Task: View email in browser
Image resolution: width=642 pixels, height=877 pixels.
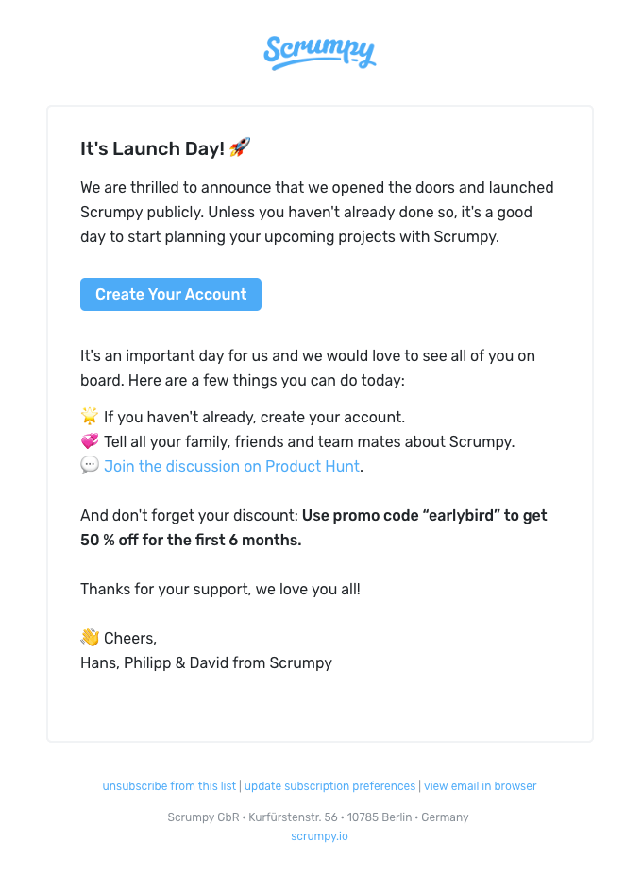Action: 480,785
